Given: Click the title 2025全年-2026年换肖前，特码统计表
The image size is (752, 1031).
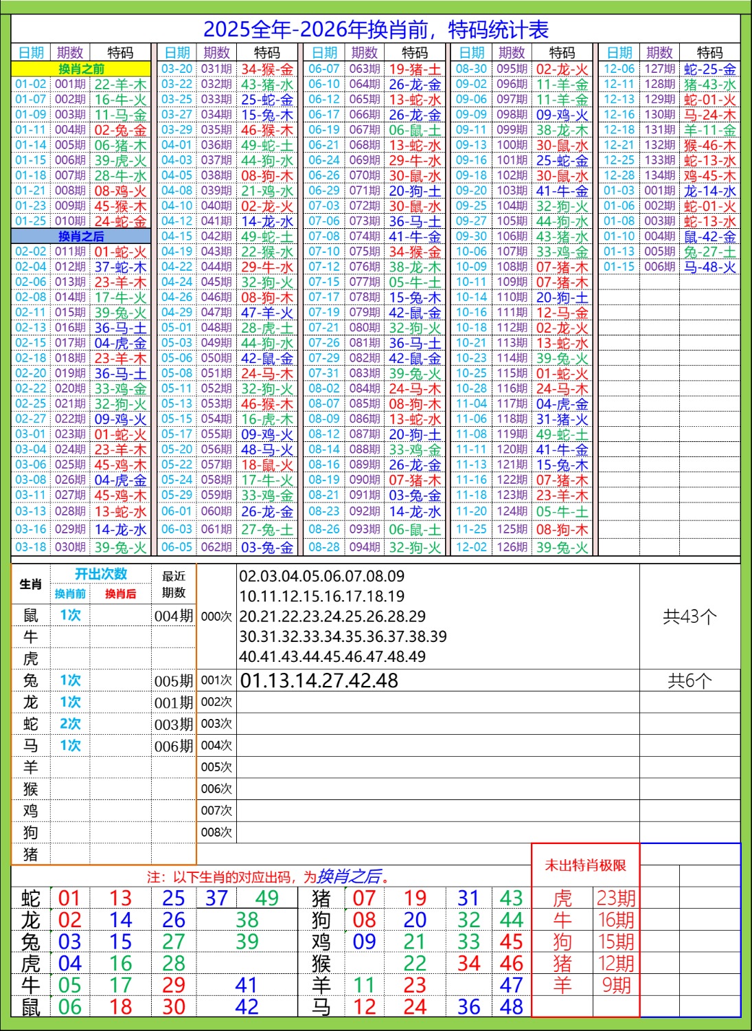Looking at the screenshot, I should pos(376,30).
